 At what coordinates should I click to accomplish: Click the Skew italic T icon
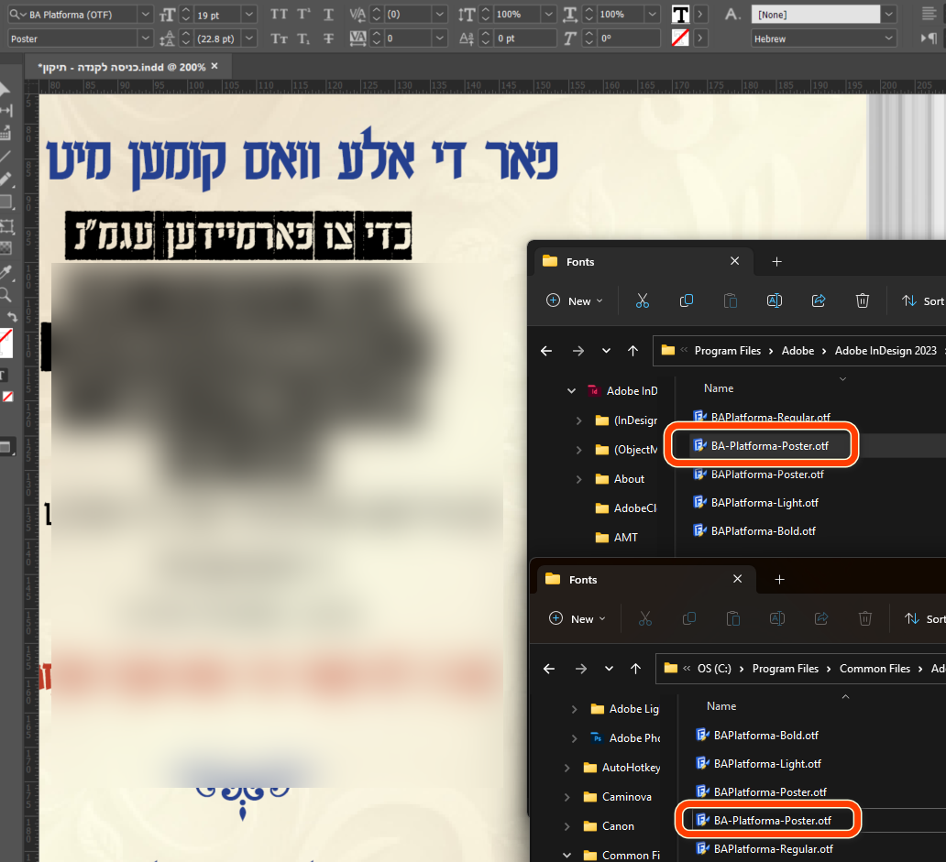(569, 38)
